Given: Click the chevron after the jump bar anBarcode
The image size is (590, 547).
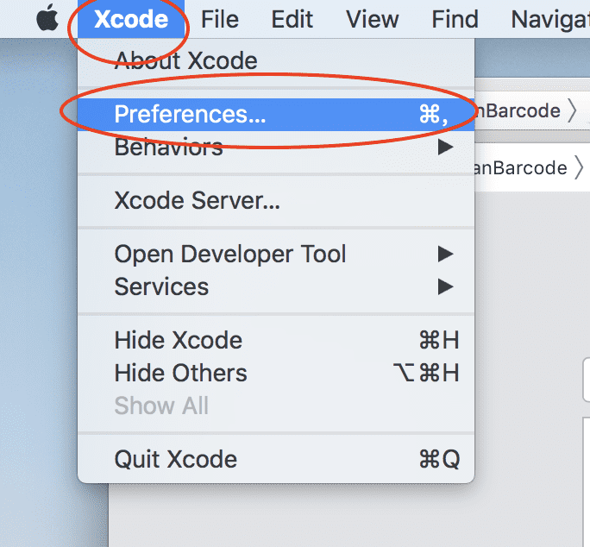Looking at the screenshot, I should tap(578, 167).
